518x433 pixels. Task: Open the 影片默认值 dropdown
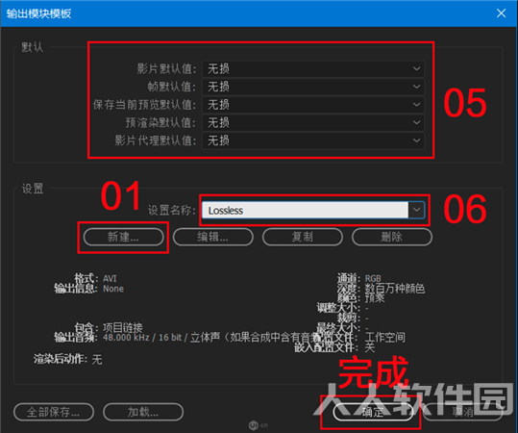pyautogui.click(x=313, y=69)
